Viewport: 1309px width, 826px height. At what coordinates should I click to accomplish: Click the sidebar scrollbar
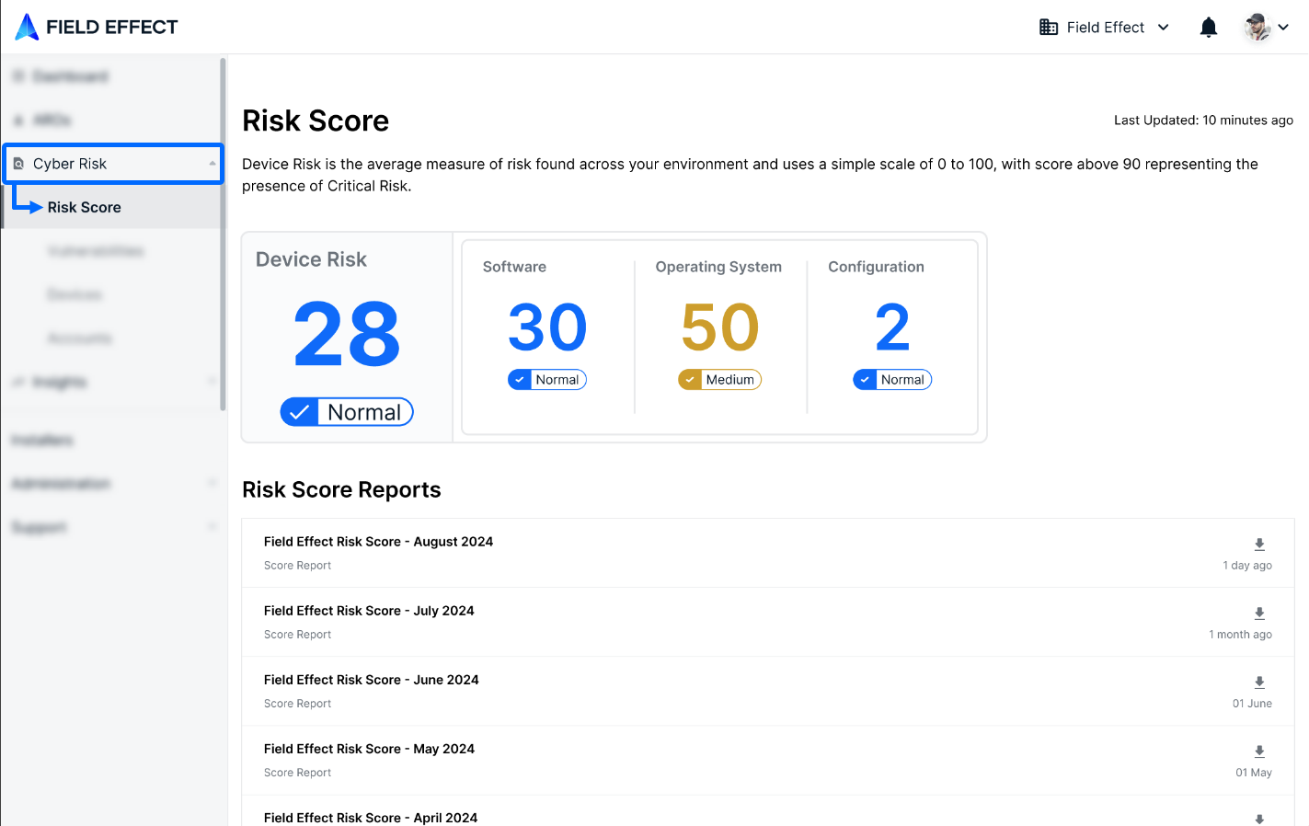pos(223,235)
